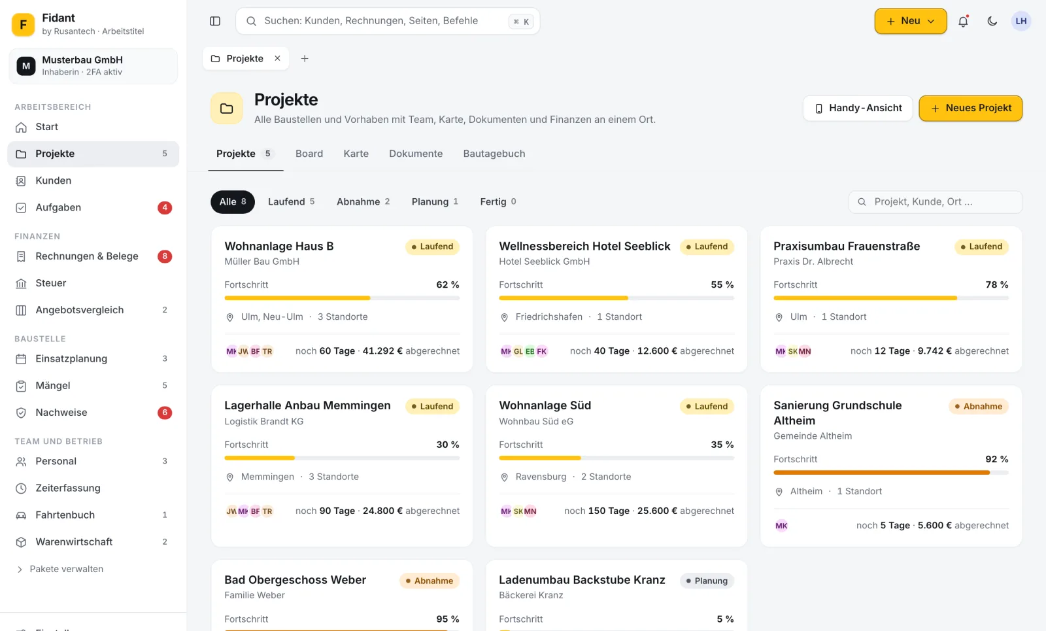
Task: Filter projects by Abnahme status
Action: coord(363,202)
